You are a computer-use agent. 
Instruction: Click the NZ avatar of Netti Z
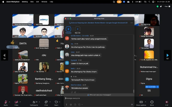(67, 71)
